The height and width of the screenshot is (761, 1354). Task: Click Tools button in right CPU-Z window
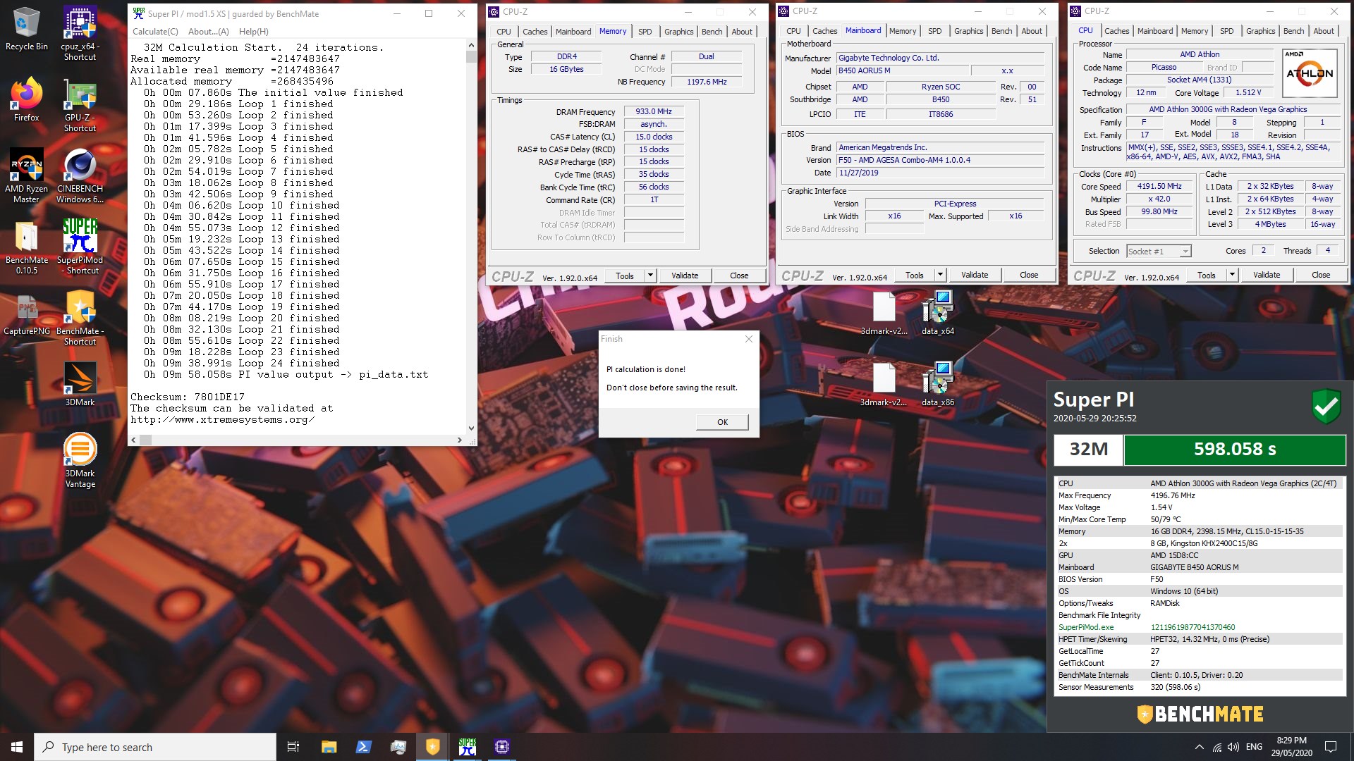tap(1207, 275)
